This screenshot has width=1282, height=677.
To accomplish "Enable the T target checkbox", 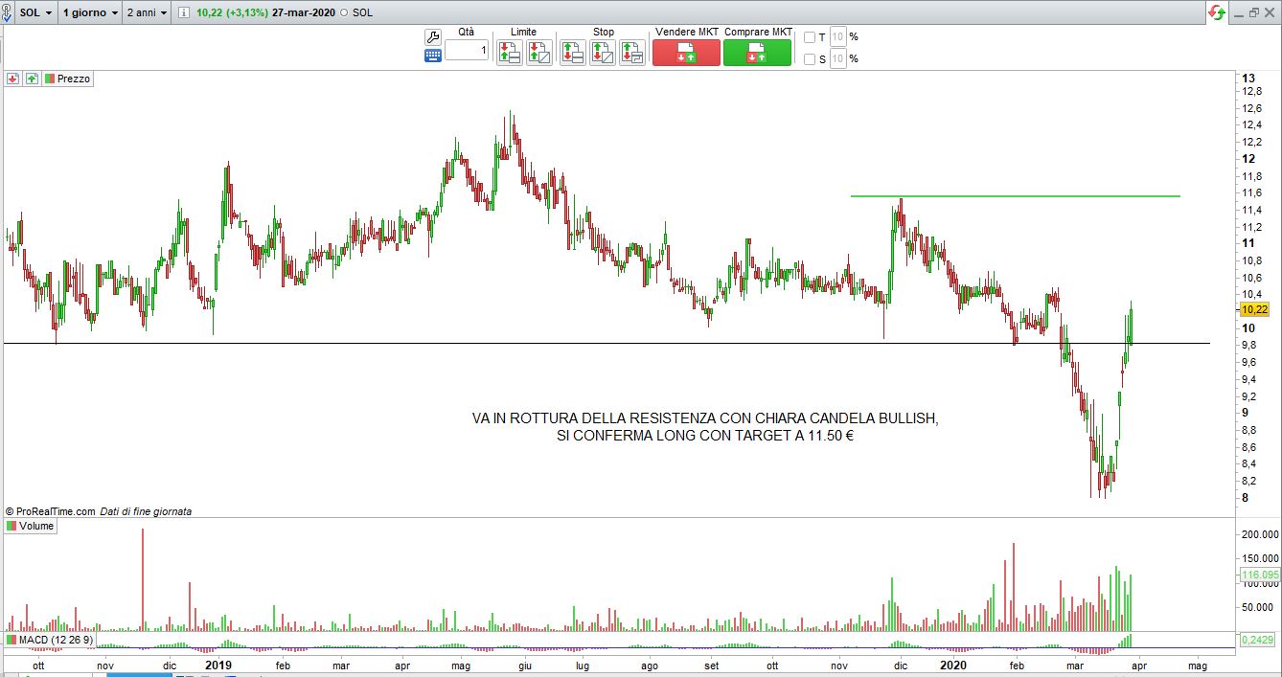I will [x=810, y=37].
